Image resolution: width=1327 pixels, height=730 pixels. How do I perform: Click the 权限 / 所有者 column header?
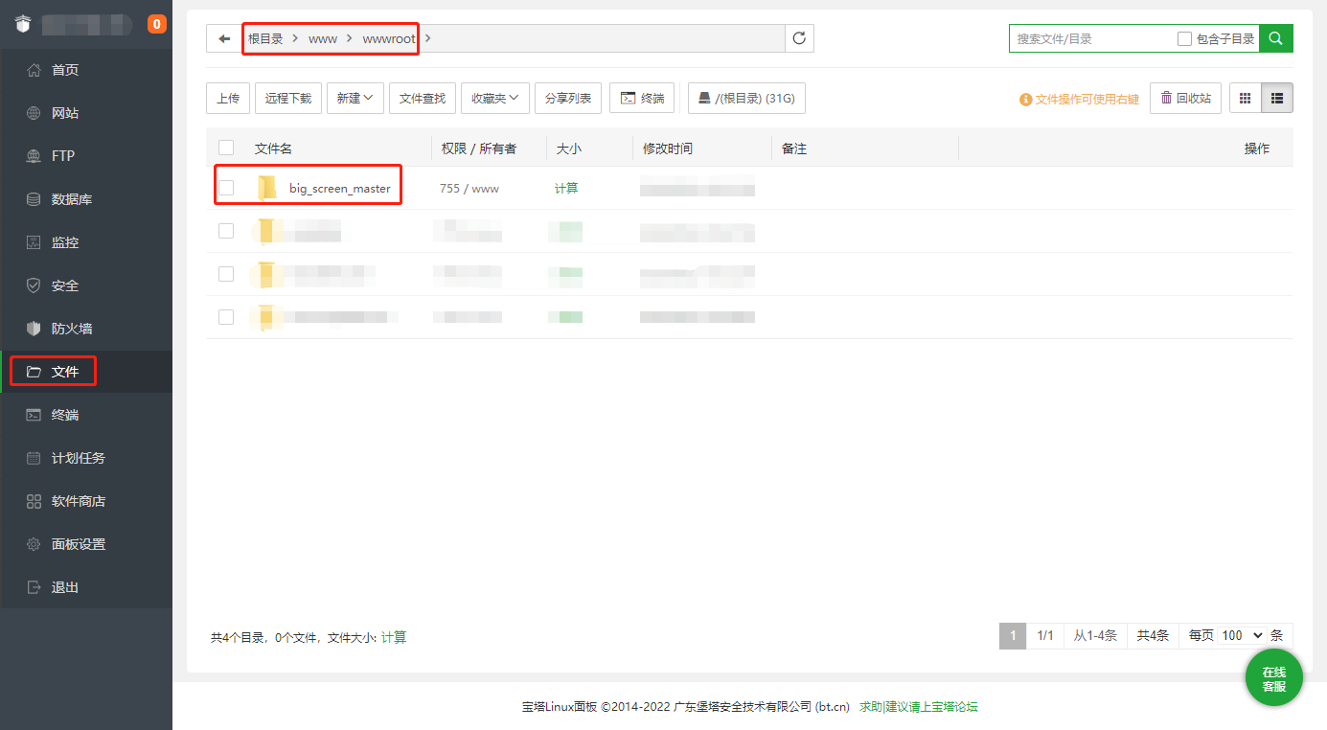(x=479, y=148)
